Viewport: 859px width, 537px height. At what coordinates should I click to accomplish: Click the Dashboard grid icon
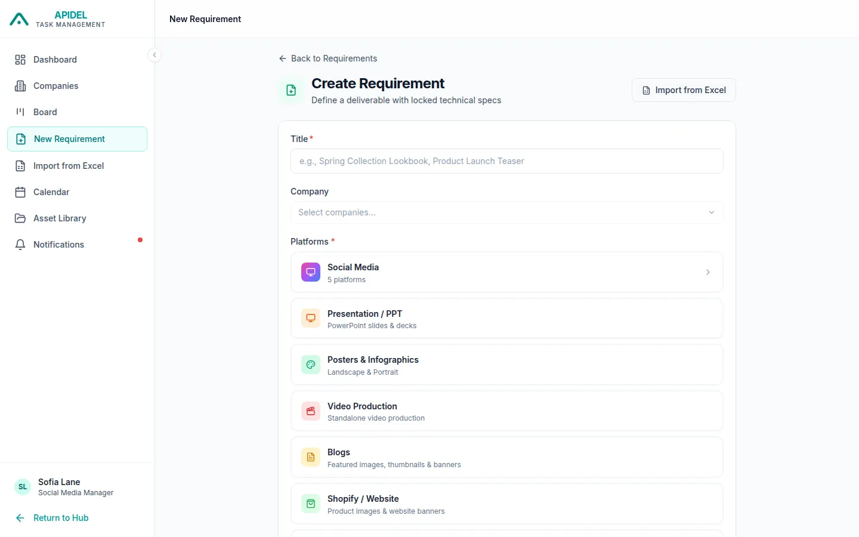click(20, 60)
